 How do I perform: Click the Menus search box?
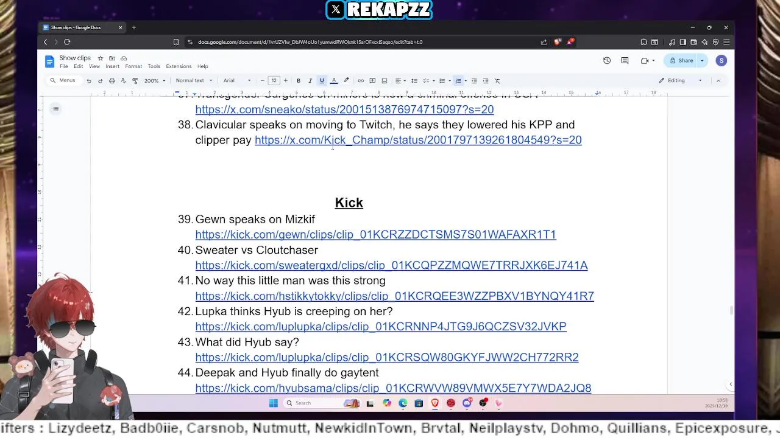(x=63, y=80)
